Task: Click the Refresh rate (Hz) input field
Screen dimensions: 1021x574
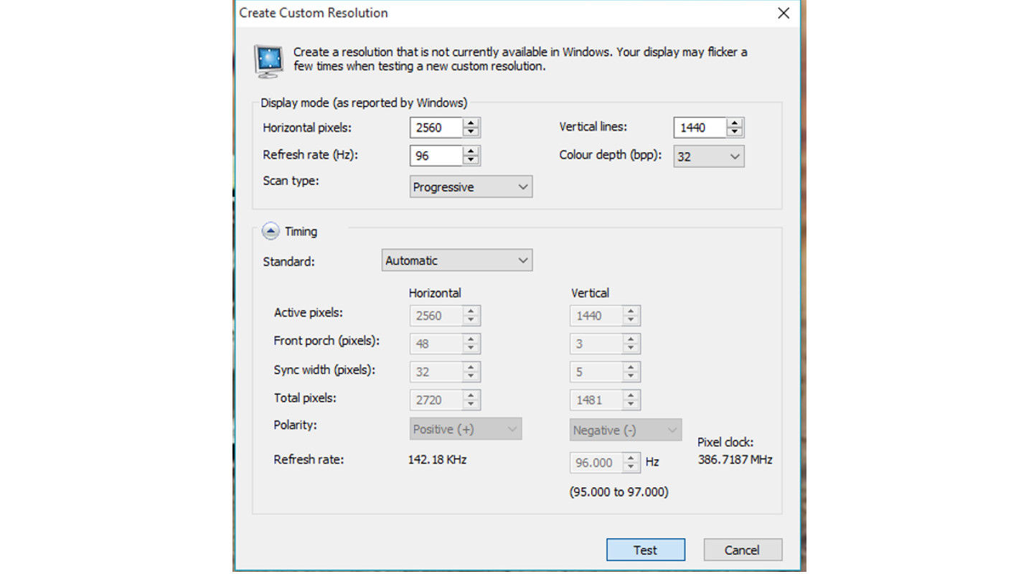Action: [436, 156]
